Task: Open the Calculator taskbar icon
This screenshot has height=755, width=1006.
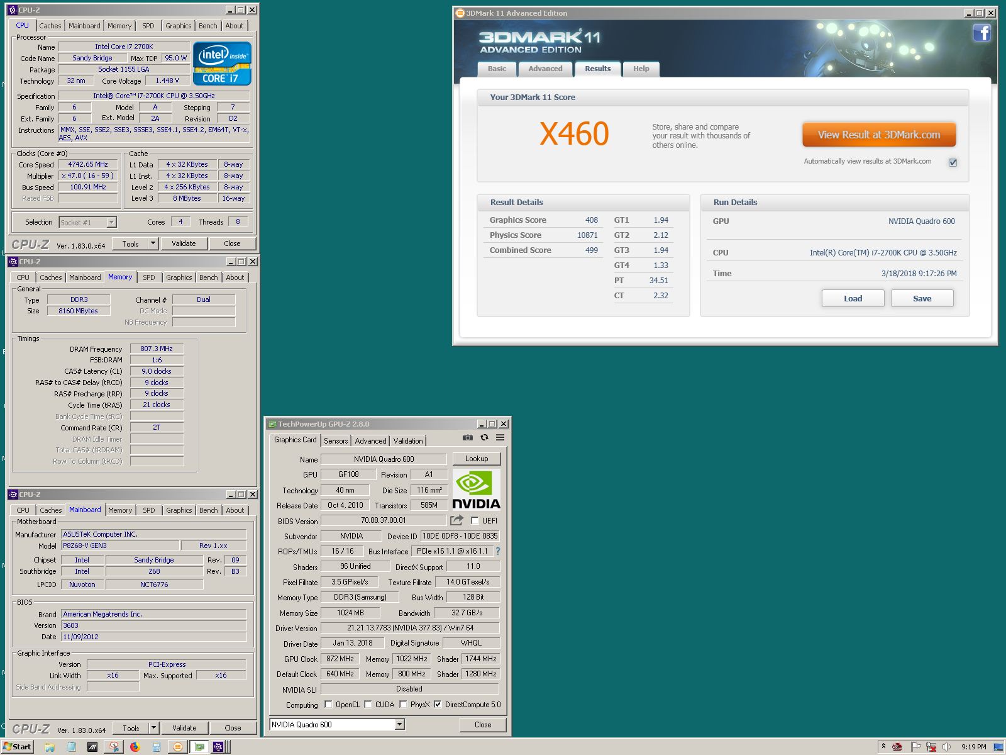Action: click(157, 747)
